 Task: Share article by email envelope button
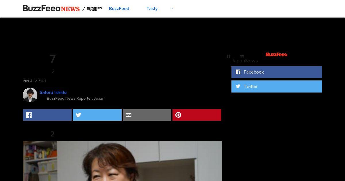[x=147, y=115]
